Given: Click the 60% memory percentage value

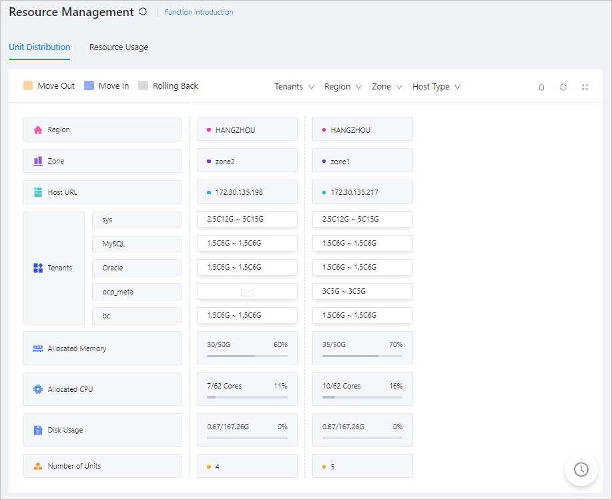Looking at the screenshot, I should 280,344.
